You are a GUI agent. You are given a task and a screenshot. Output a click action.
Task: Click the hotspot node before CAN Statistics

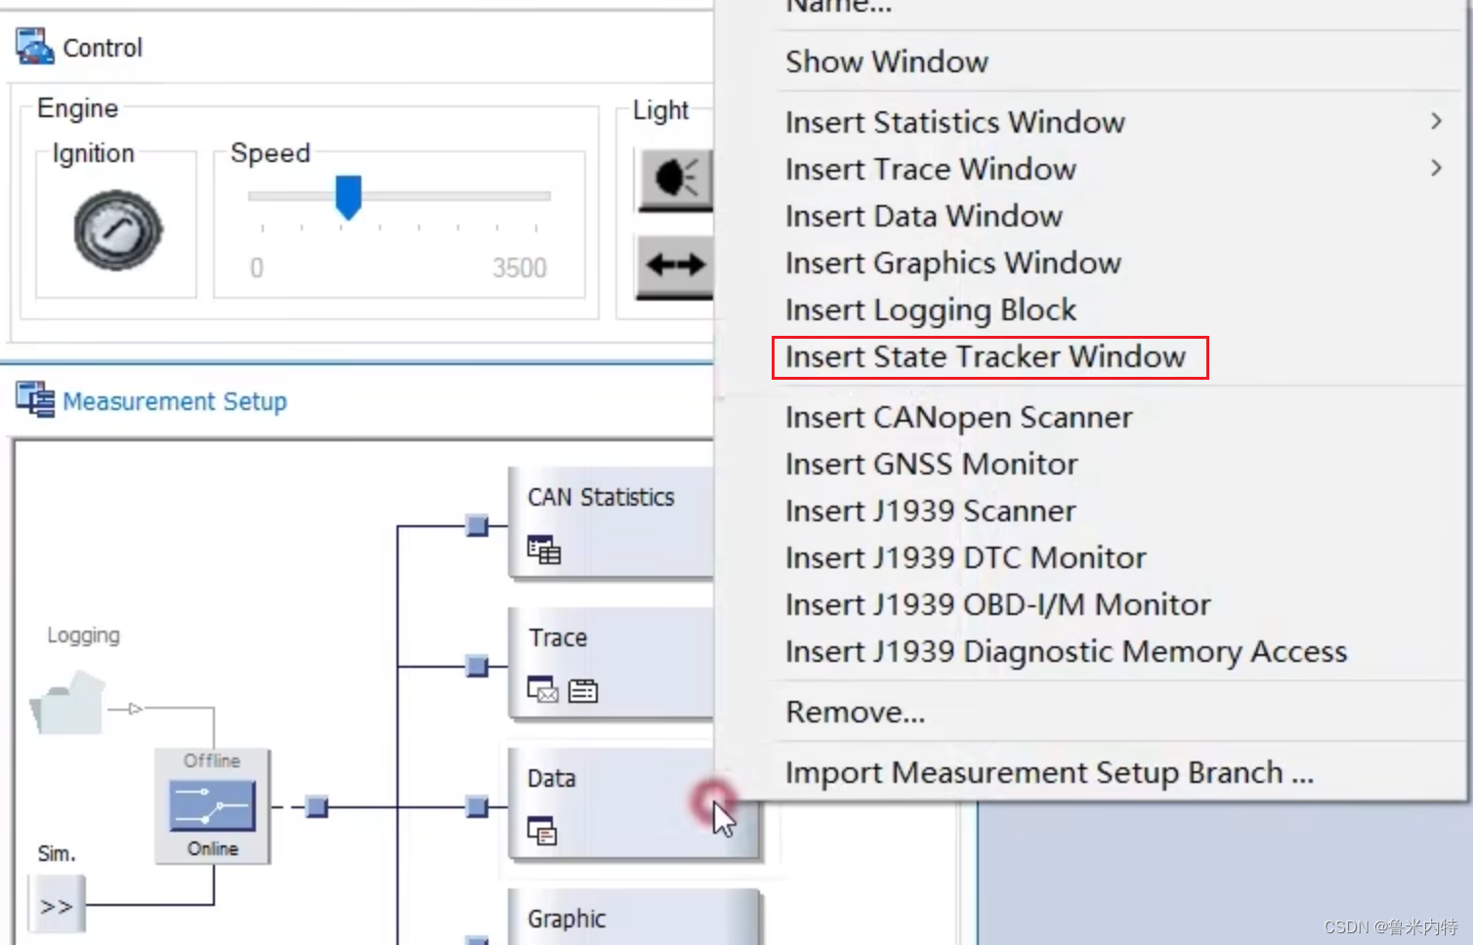(477, 526)
